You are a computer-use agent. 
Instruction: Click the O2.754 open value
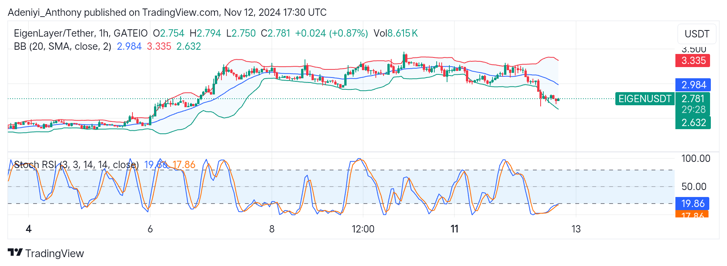coord(169,33)
